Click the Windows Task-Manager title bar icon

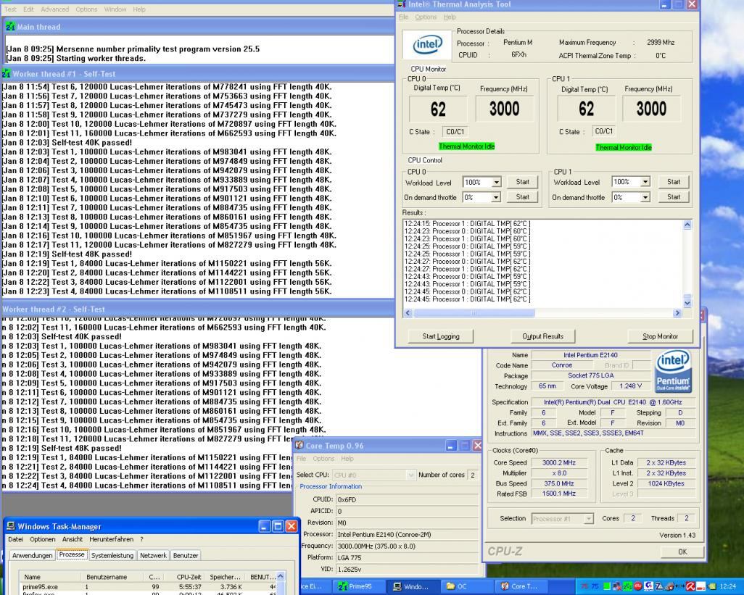tap(10, 526)
